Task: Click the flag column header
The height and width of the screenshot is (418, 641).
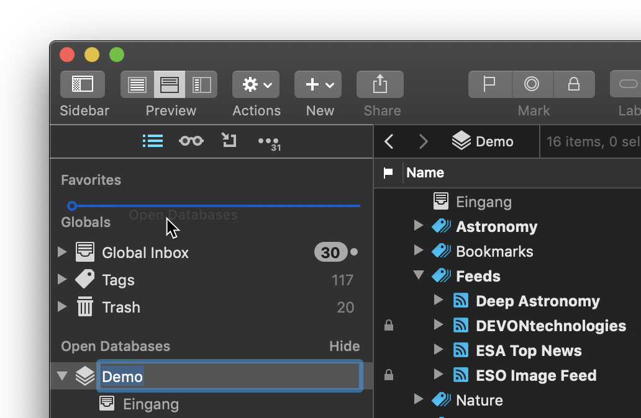Action: click(388, 172)
